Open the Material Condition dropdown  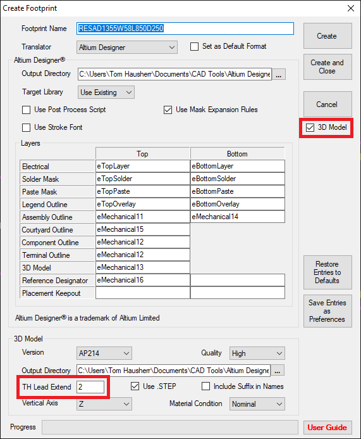pos(257,404)
